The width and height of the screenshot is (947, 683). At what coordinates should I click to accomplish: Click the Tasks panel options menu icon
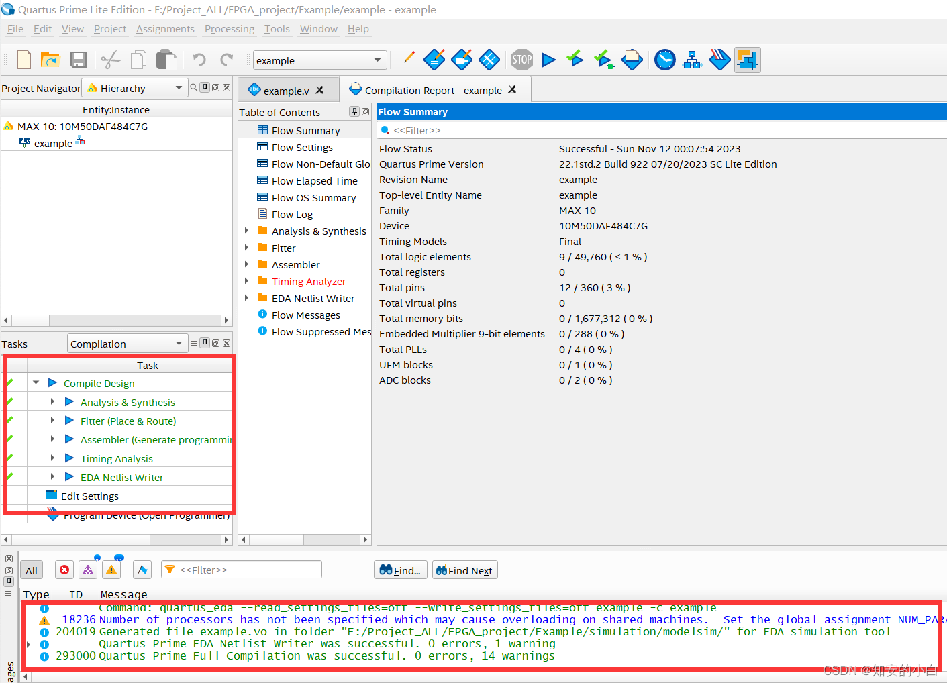tap(194, 343)
